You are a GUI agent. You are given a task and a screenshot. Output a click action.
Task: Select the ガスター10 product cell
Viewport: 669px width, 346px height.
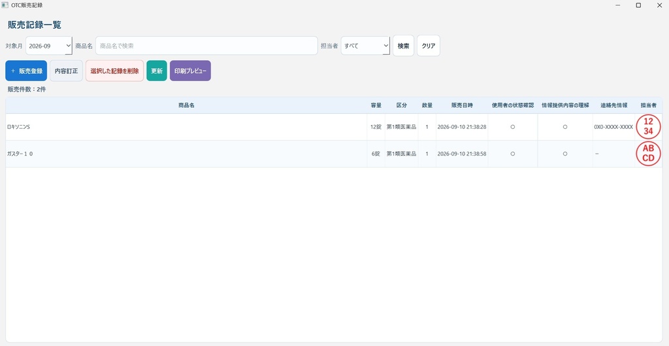pyautogui.click(x=186, y=154)
